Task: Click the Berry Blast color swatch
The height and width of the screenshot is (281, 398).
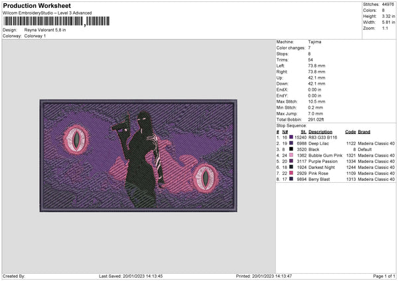Action: (x=291, y=179)
